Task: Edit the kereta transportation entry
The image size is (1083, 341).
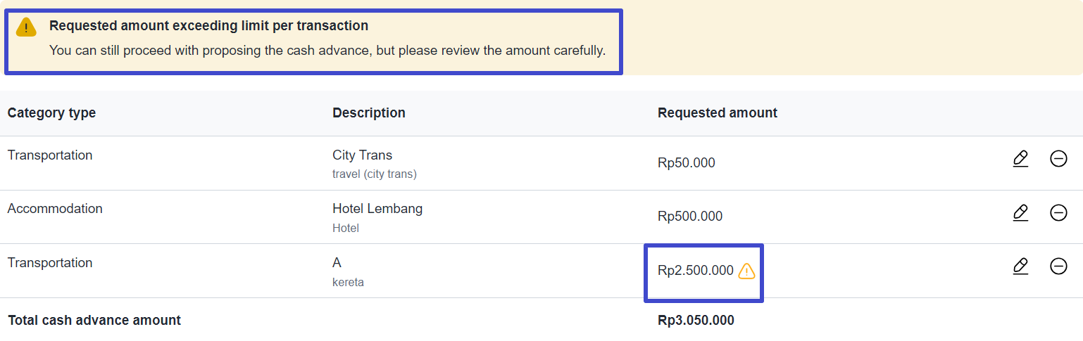Action: tap(1020, 266)
